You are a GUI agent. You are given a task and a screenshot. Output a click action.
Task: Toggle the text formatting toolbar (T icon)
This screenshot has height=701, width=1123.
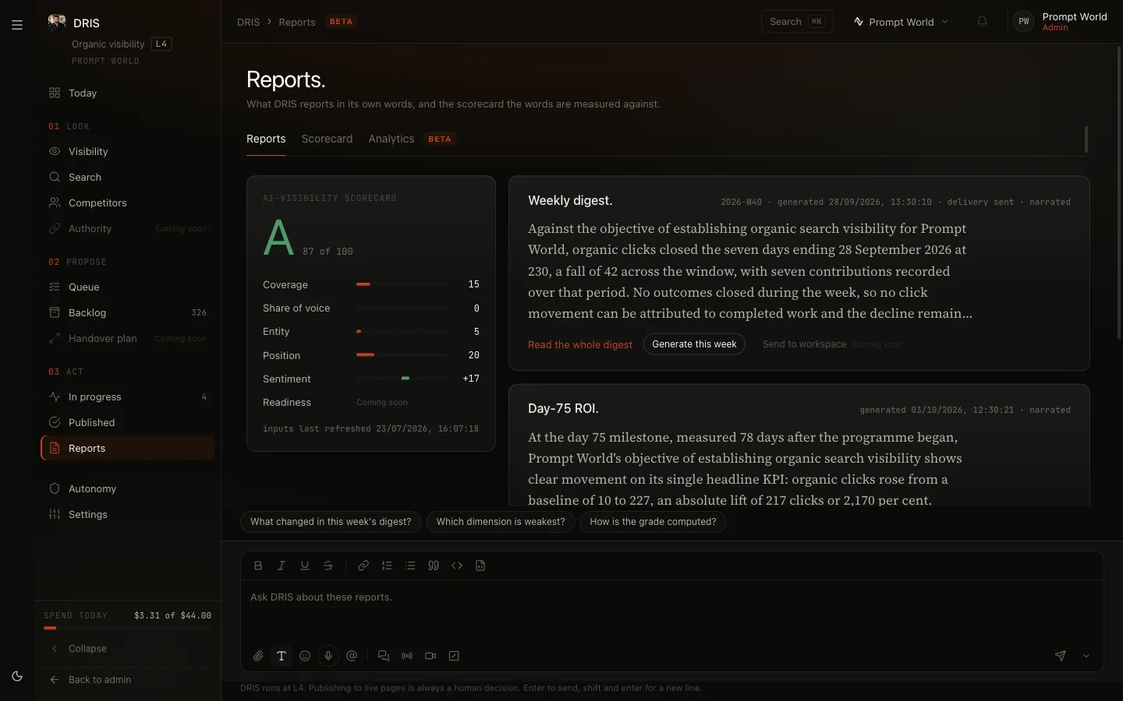(x=282, y=656)
